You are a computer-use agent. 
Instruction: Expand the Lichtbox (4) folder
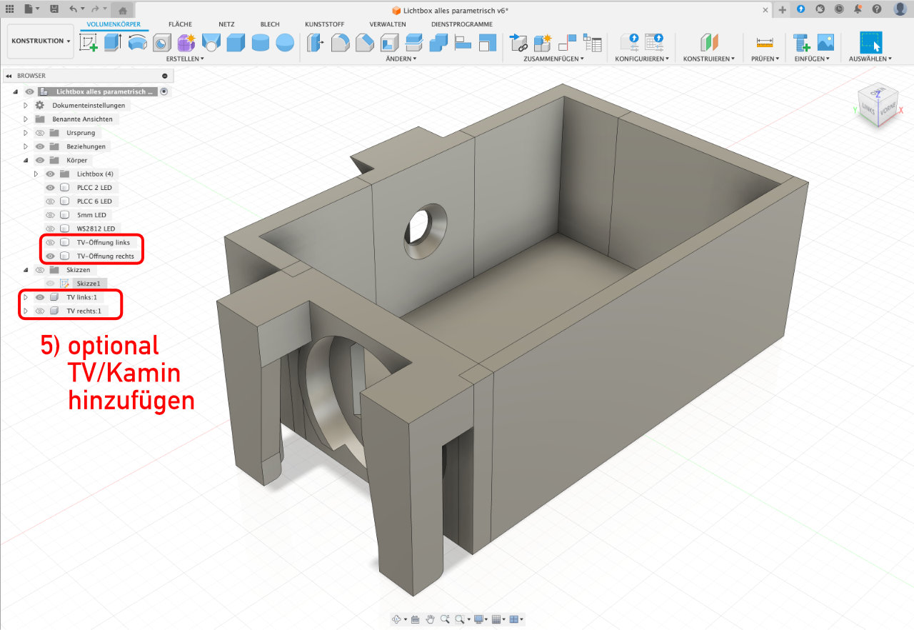click(36, 174)
